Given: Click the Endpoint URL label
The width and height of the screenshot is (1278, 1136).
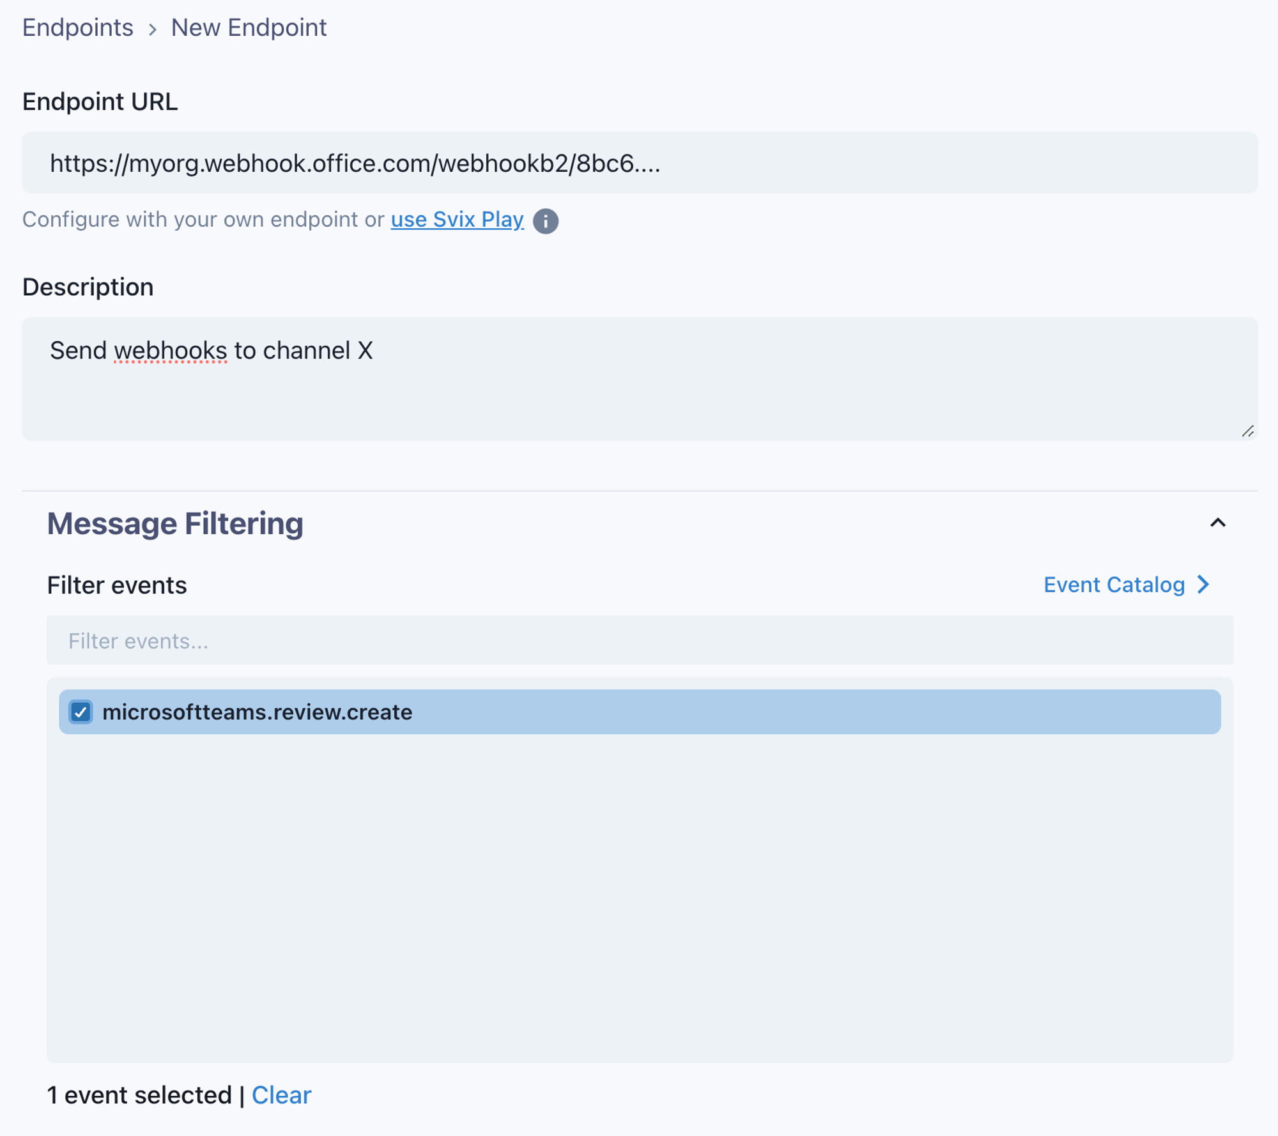Looking at the screenshot, I should click(100, 102).
